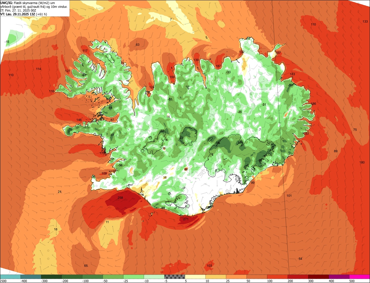The image size is (370, 283).
Task: Click the 124 value in the northwest fjord
Action: tap(152, 87)
